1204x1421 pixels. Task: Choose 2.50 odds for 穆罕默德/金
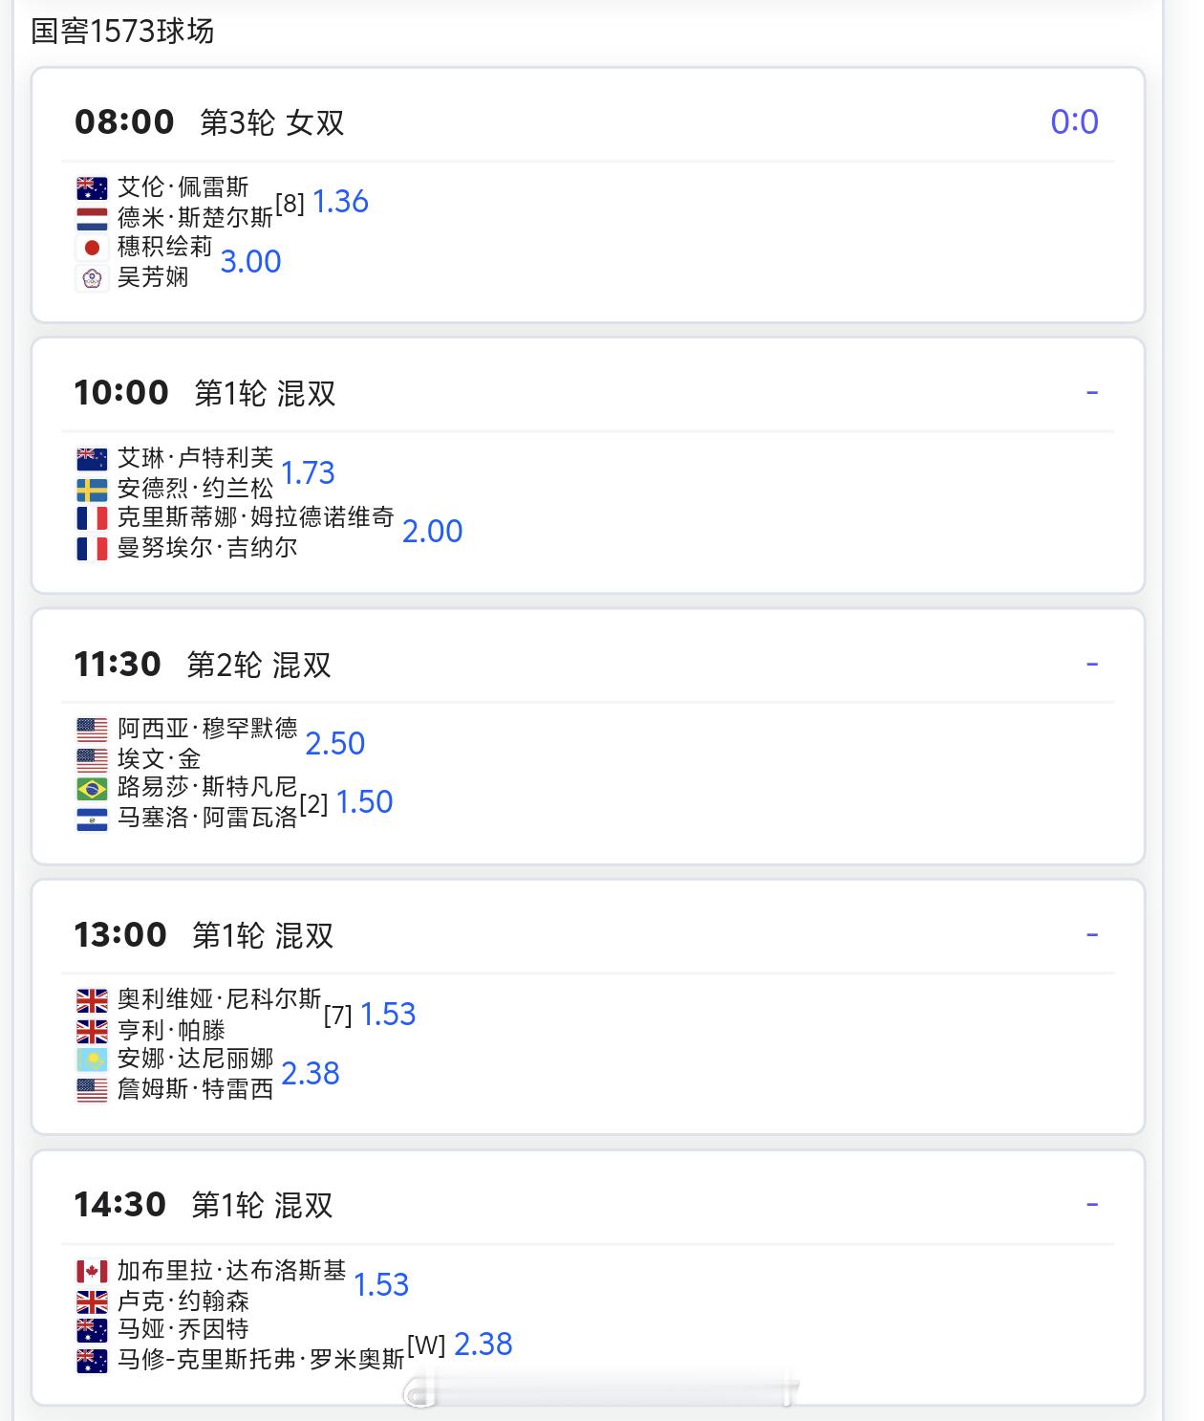pos(334,744)
